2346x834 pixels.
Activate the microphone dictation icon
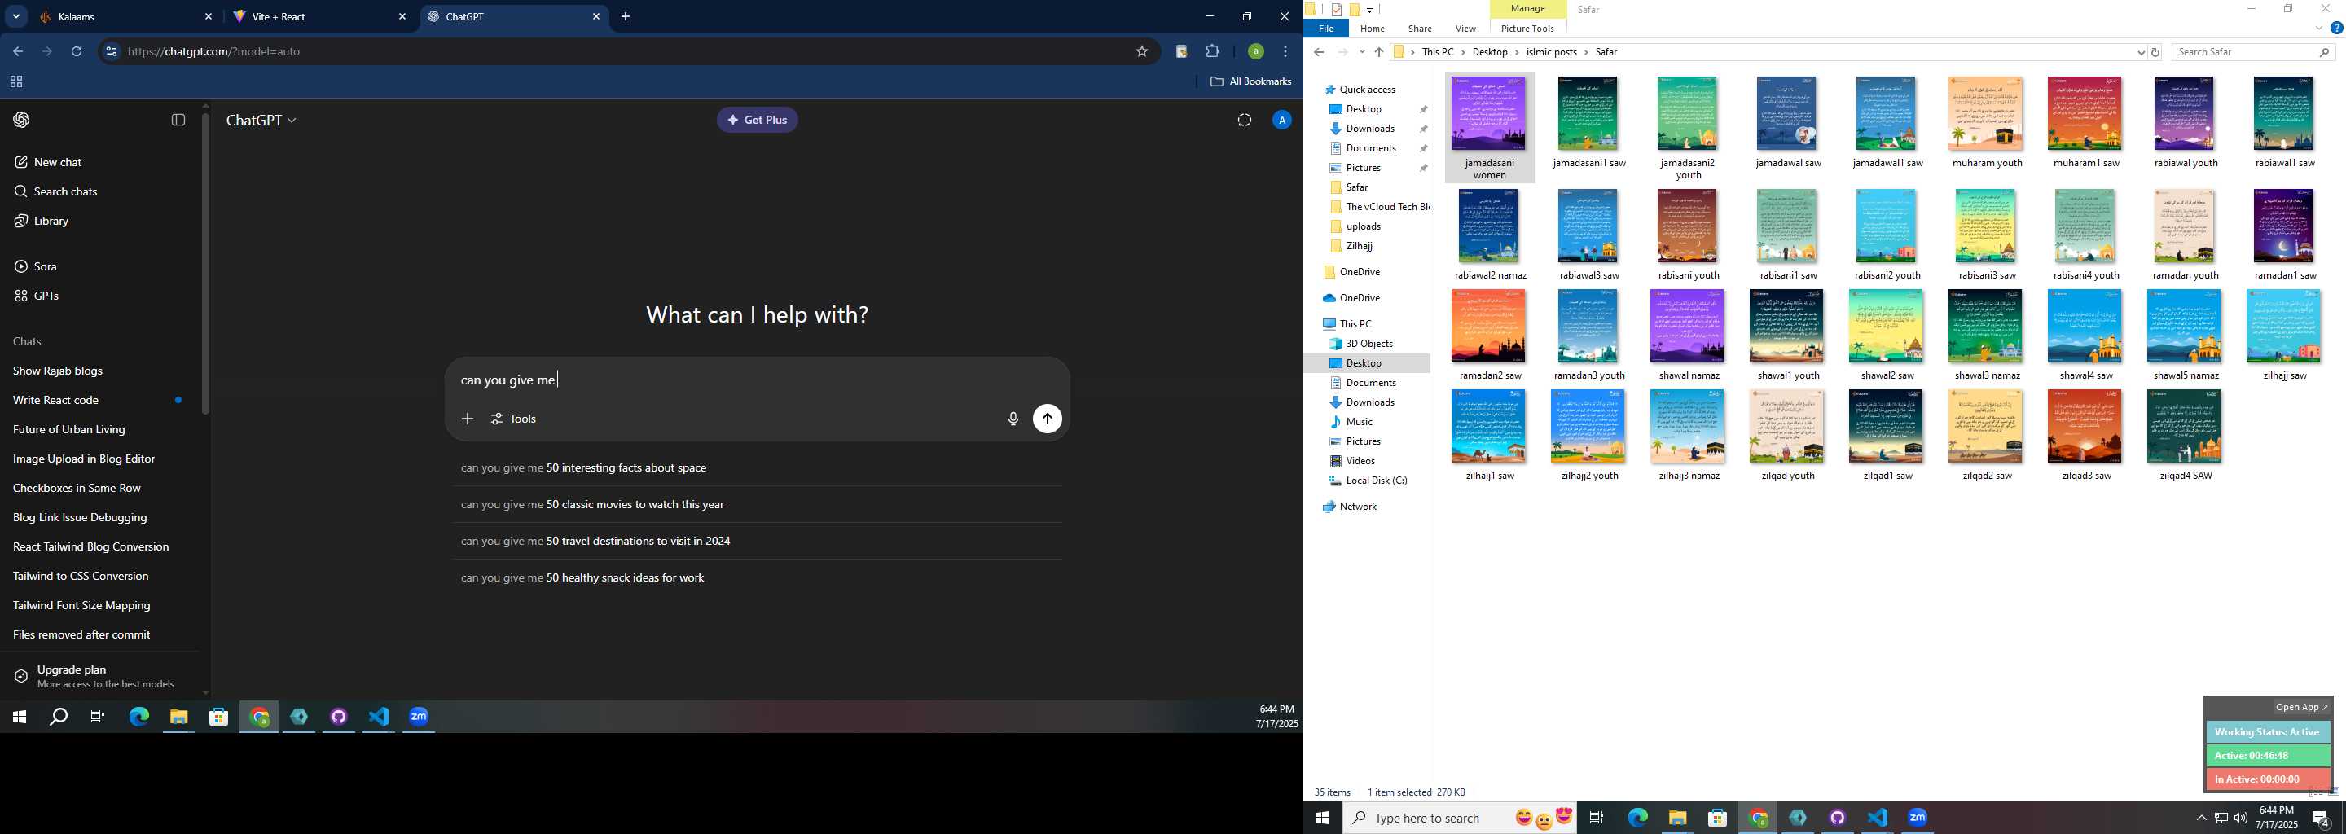[1013, 419]
